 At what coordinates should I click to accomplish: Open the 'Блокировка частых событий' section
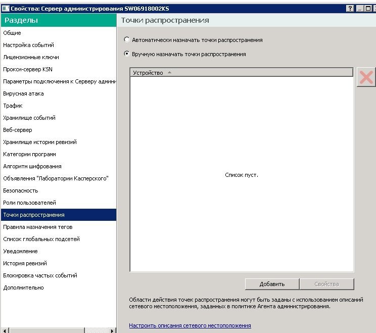[x=59, y=275]
